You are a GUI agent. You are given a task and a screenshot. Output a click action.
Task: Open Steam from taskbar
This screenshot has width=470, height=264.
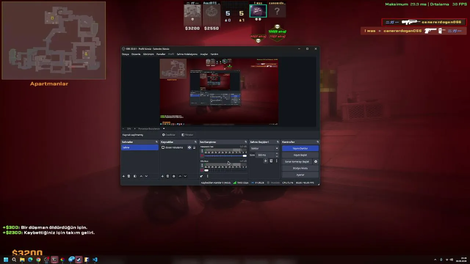tap(79, 260)
